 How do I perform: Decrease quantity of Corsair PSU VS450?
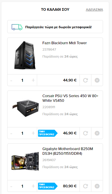(x=11, y=134)
